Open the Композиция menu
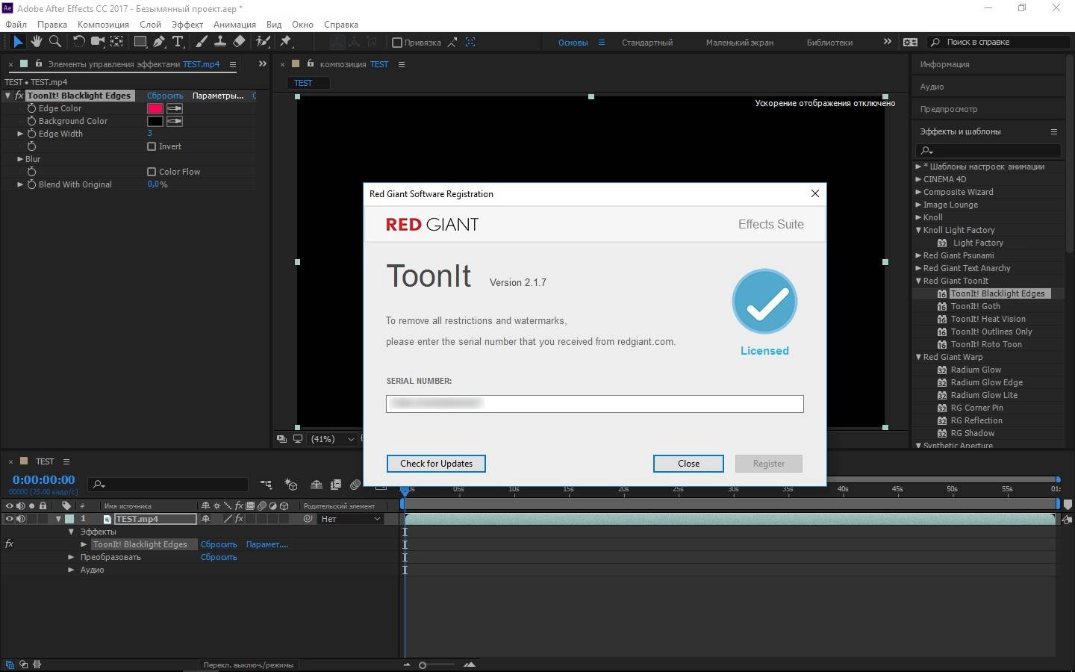This screenshot has height=672, width=1075. 103,24
